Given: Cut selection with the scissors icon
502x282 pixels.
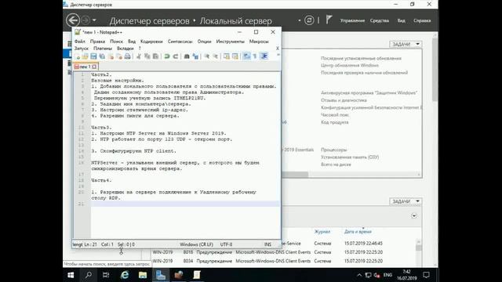Looking at the screenshot, I should [139, 56].
